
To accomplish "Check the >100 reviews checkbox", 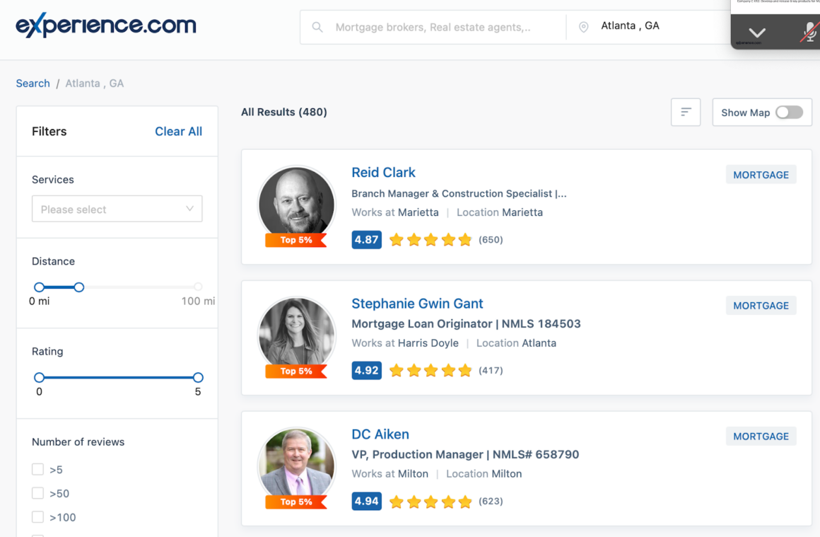I will [37, 517].
